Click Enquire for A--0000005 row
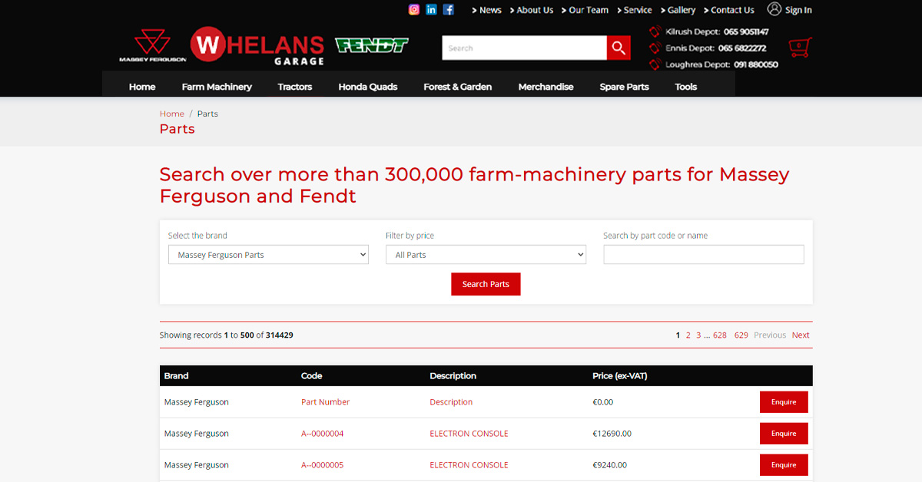The width and height of the screenshot is (922, 482). click(784, 465)
